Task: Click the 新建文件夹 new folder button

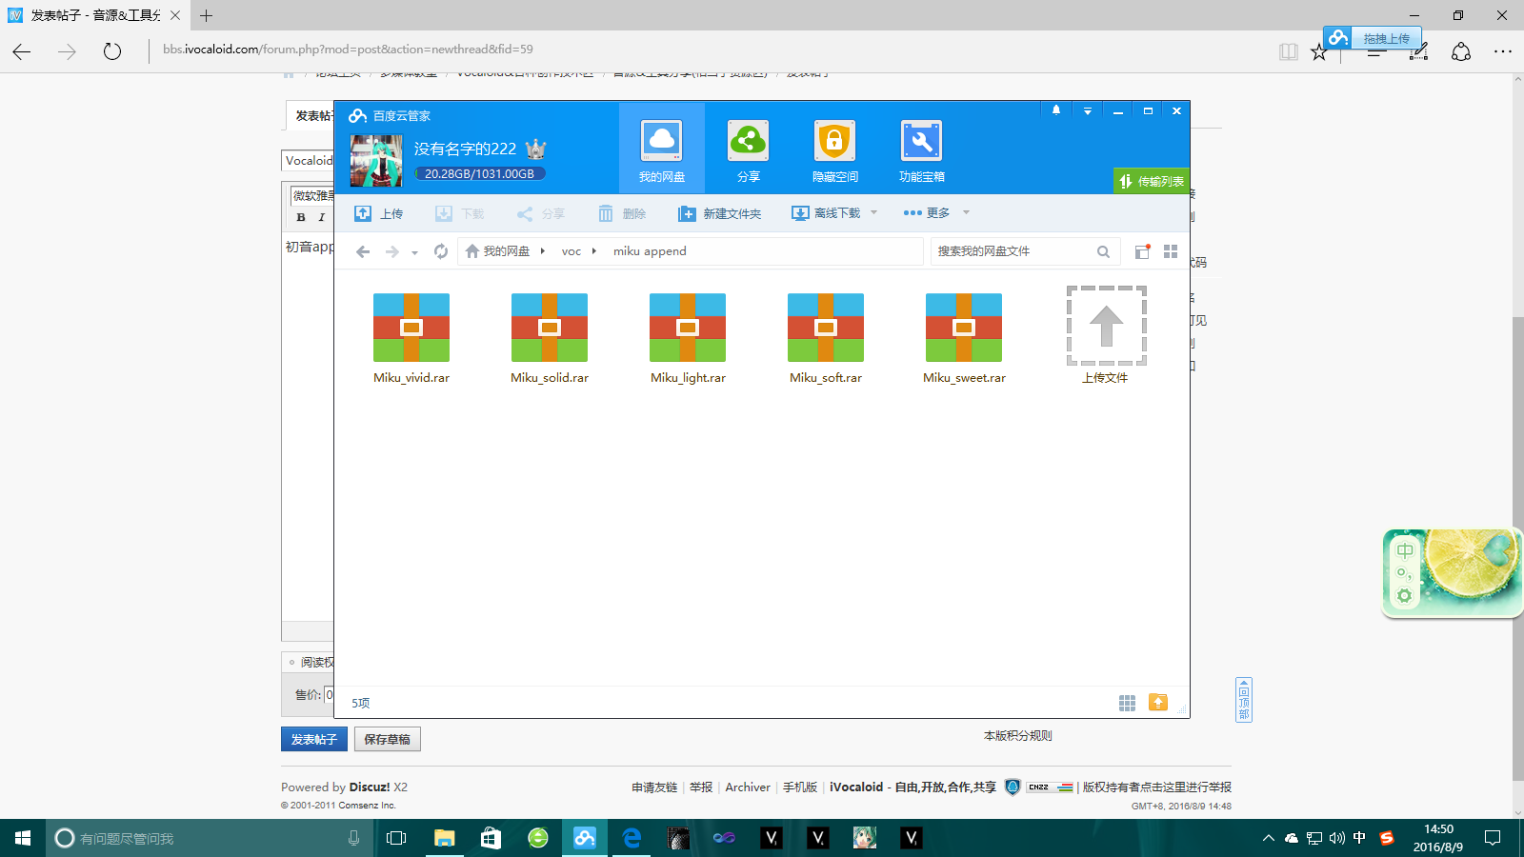Action: point(719,213)
